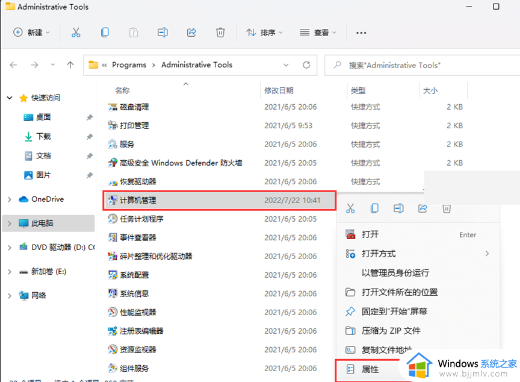Expand the DVD 驱动器 (D:) node

pos(10,248)
